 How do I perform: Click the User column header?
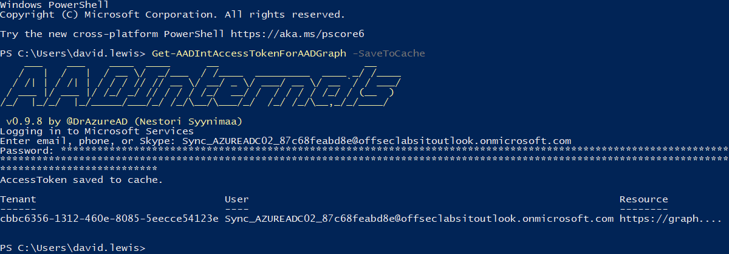click(237, 199)
